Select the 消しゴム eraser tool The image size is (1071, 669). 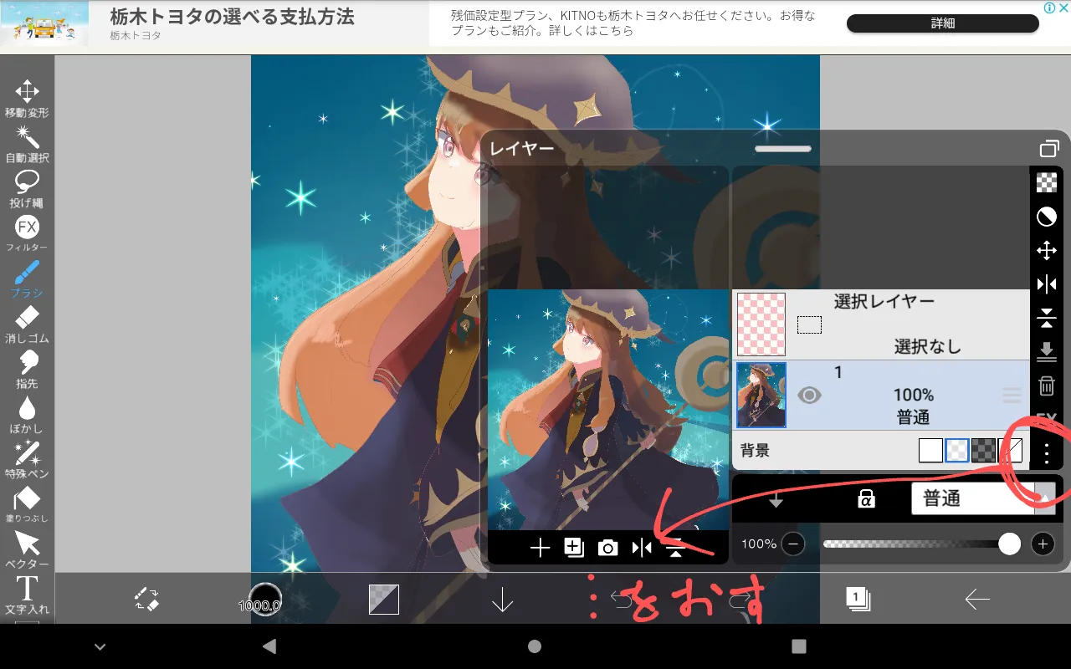coord(27,324)
